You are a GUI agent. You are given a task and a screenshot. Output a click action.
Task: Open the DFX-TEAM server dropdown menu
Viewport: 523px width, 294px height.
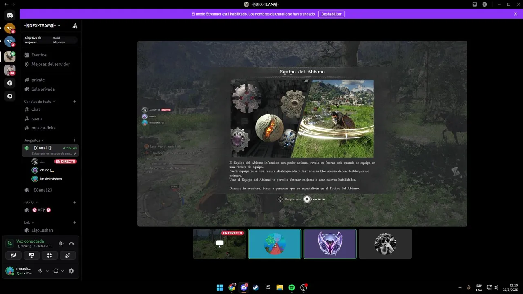(42, 25)
